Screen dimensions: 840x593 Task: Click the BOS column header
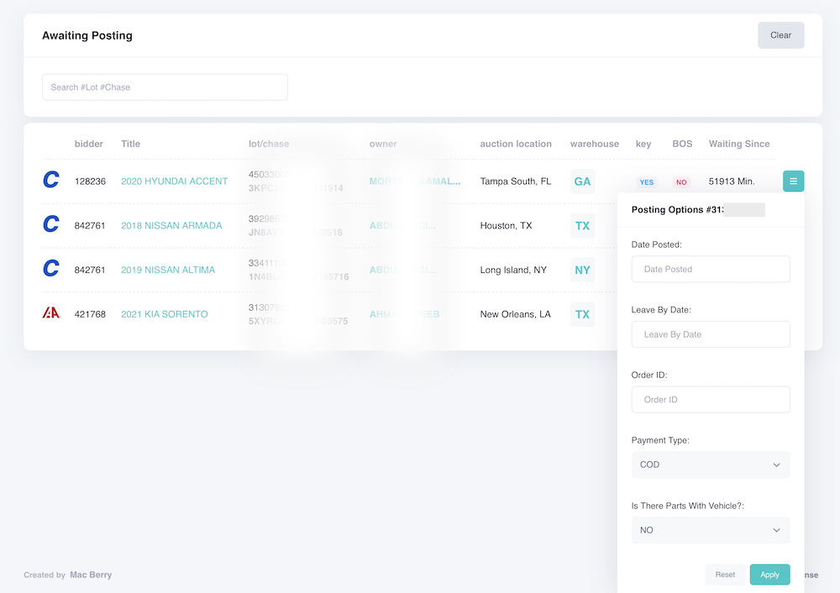[x=682, y=144]
